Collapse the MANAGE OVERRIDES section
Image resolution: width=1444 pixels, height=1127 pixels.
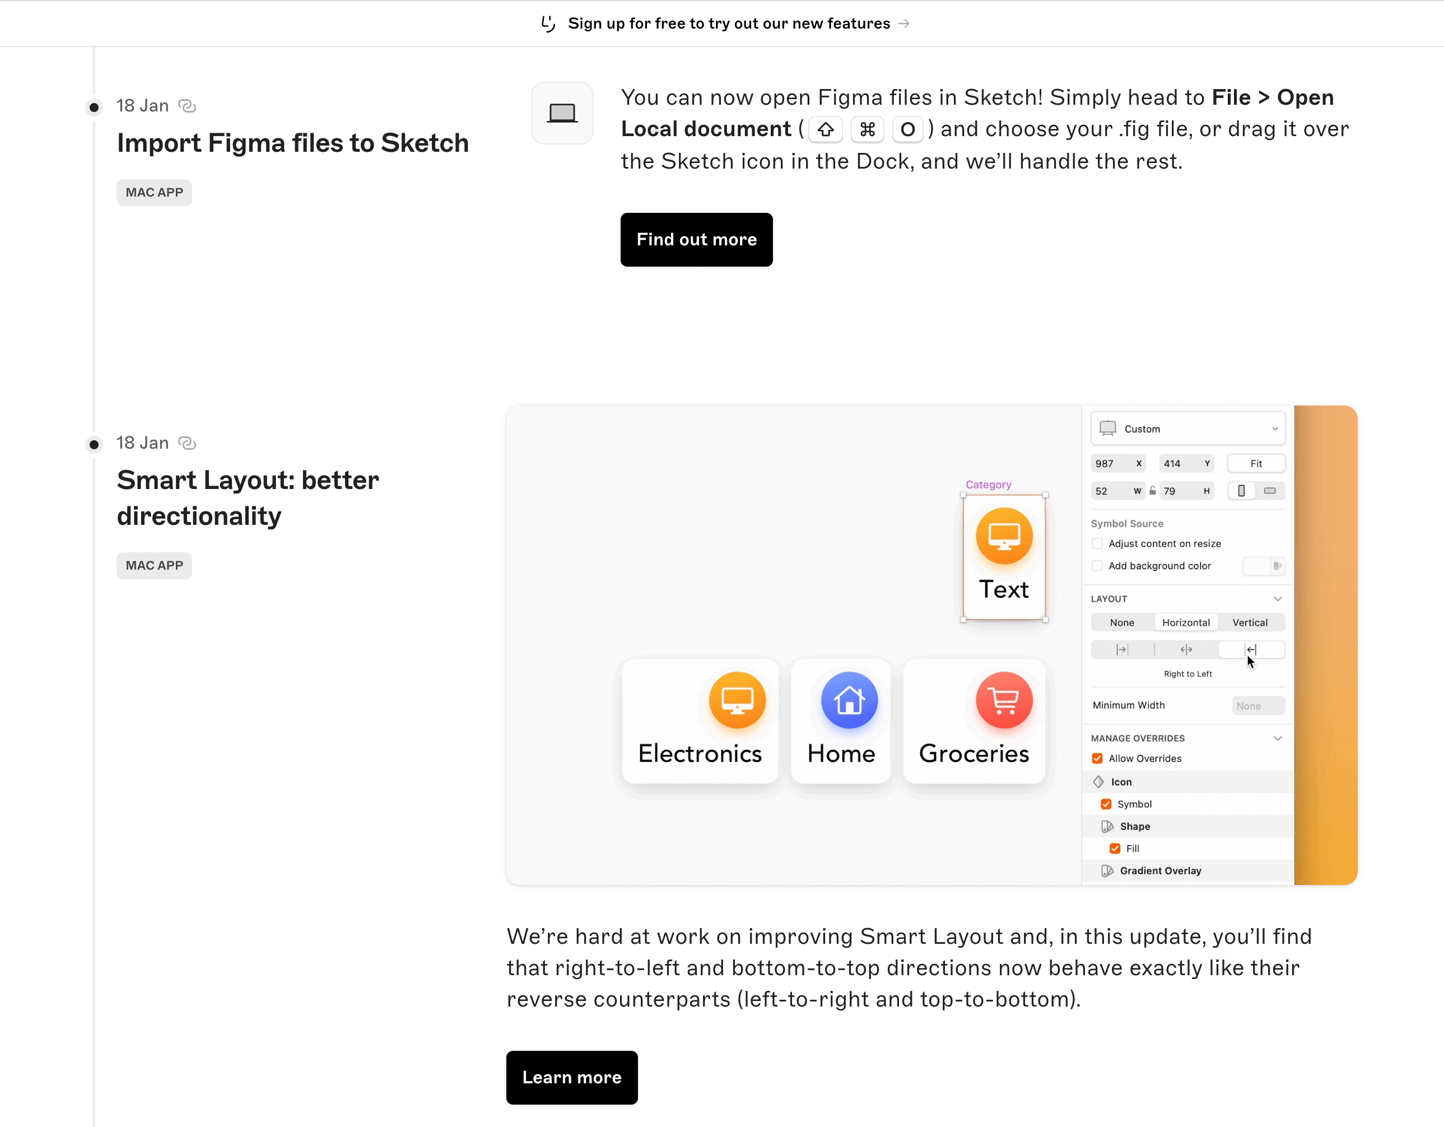pyautogui.click(x=1278, y=738)
